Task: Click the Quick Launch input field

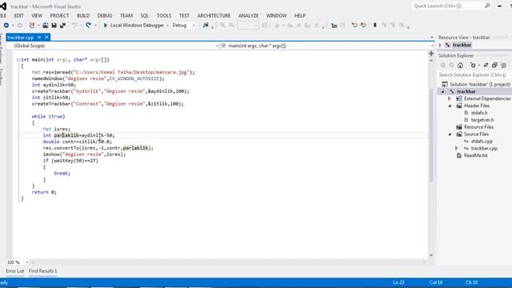Action: coord(448,6)
